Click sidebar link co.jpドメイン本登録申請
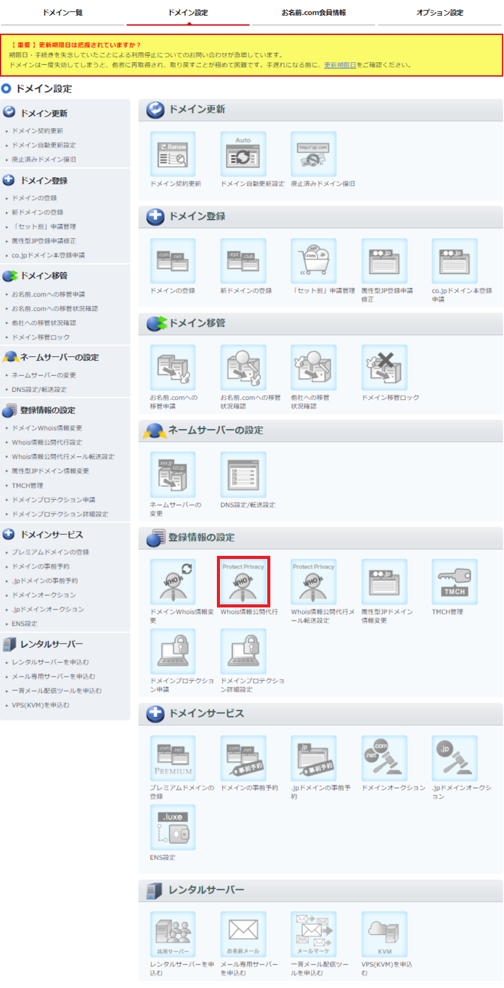Image resolution: width=504 pixels, height=988 pixels. tap(48, 255)
